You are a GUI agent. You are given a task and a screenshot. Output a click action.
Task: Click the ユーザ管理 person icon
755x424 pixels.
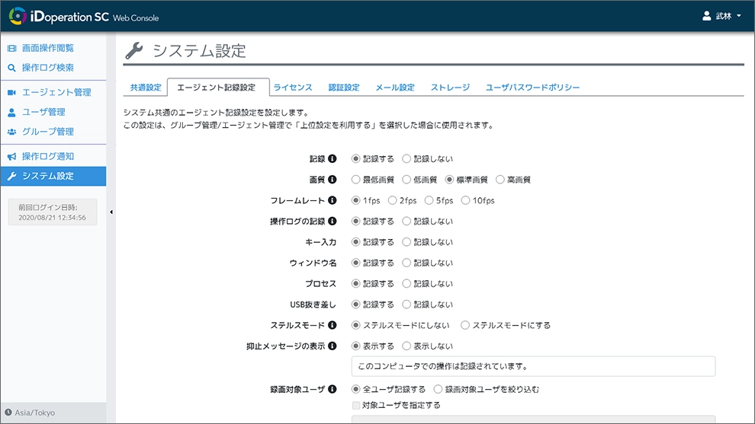click(x=11, y=112)
